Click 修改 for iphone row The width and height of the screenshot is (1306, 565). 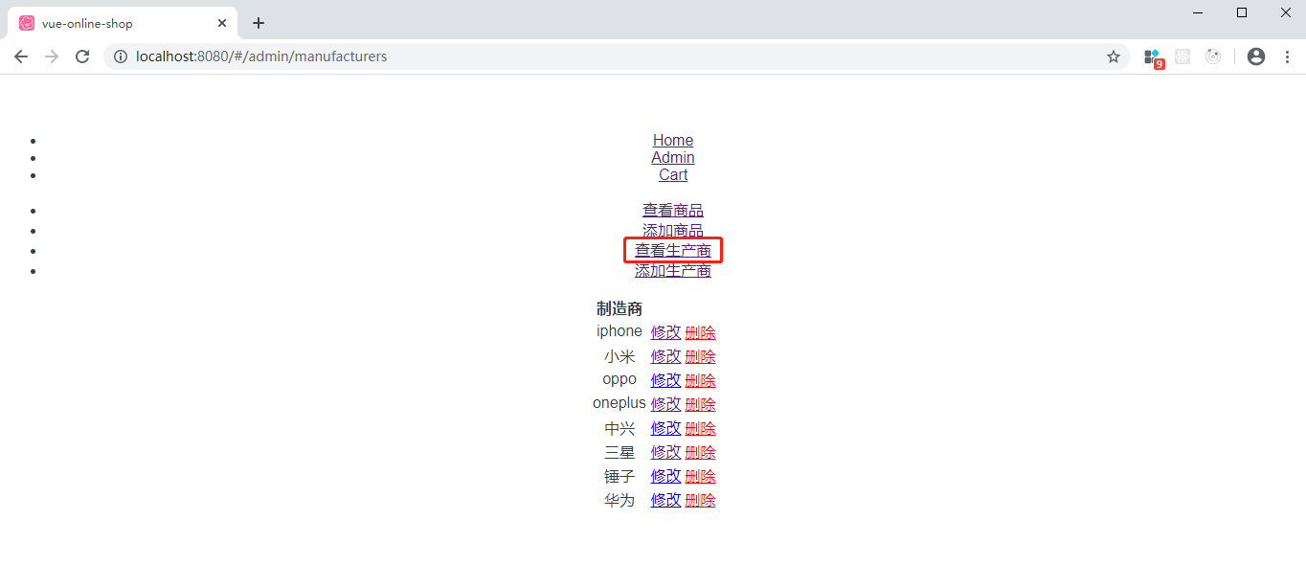(x=666, y=332)
